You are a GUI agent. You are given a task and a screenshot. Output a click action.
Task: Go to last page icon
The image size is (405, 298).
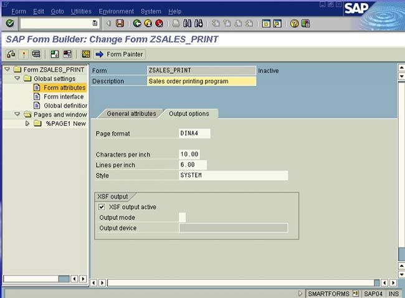[x=249, y=24]
